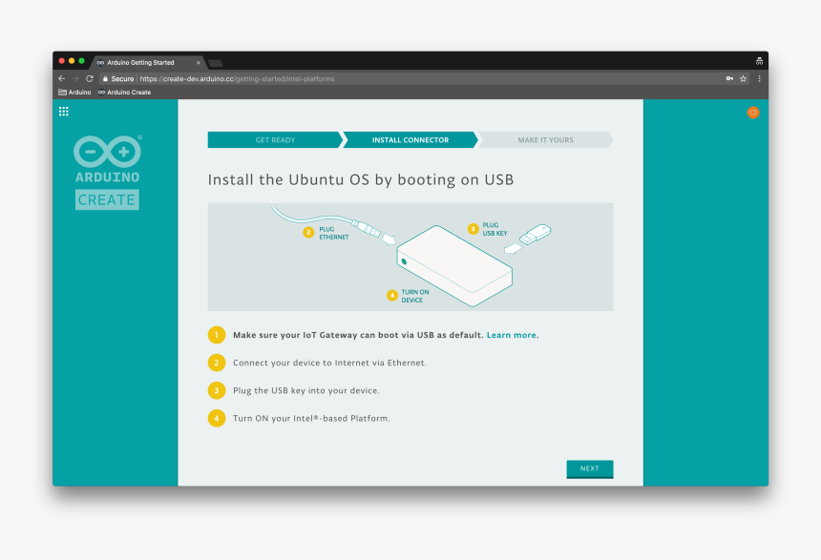Image resolution: width=821 pixels, height=560 pixels.
Task: Click the Arduino Create logo
Action: click(107, 172)
